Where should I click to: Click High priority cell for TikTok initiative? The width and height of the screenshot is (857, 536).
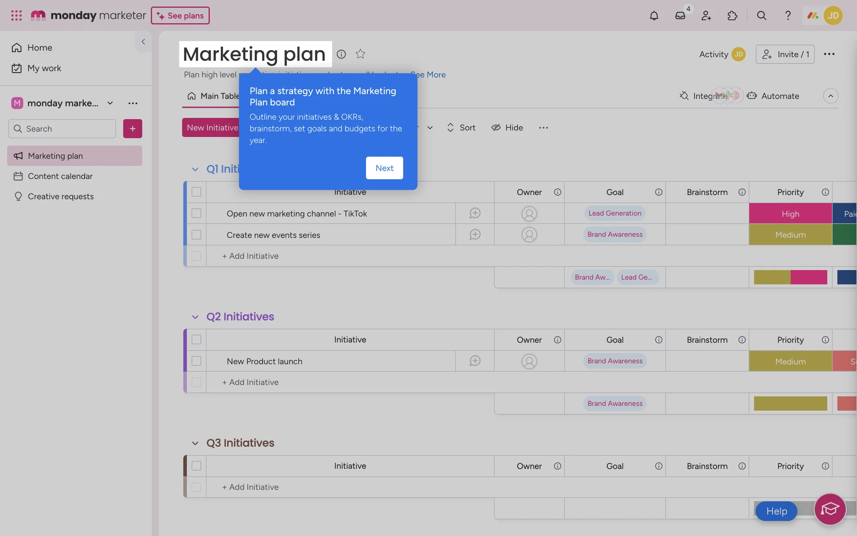(x=790, y=214)
